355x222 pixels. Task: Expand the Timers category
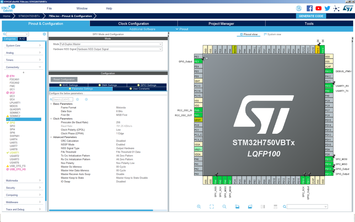point(23,60)
